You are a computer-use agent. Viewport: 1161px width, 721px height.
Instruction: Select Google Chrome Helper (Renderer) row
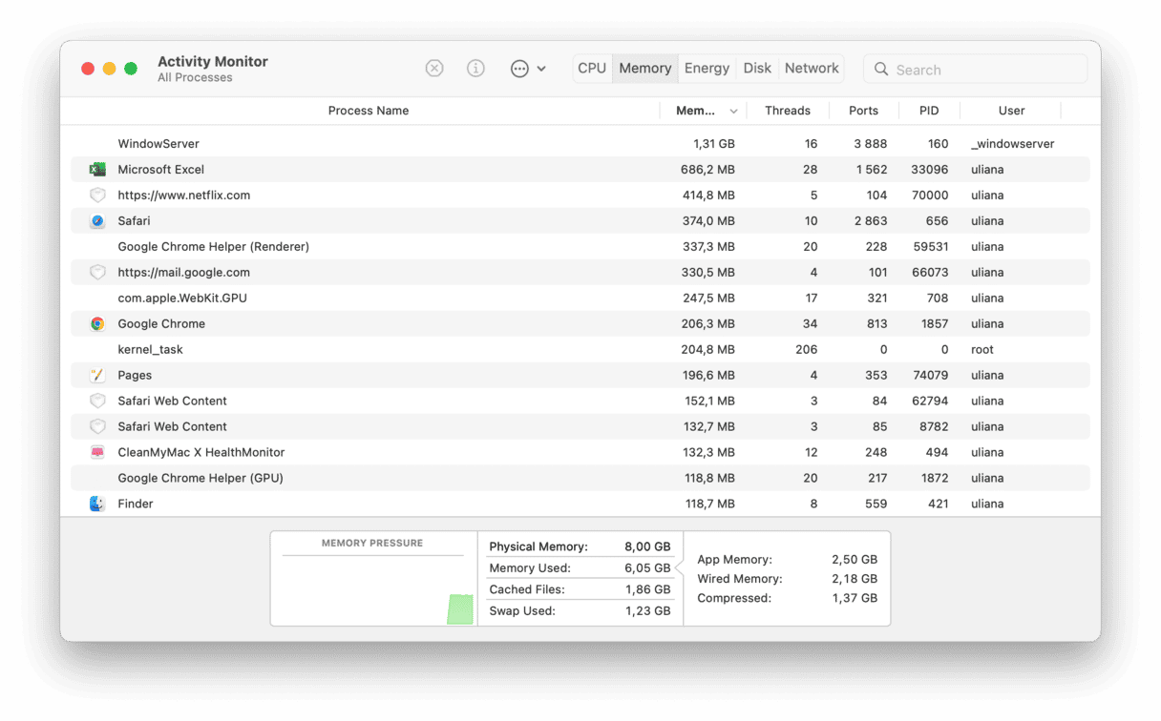(580, 247)
